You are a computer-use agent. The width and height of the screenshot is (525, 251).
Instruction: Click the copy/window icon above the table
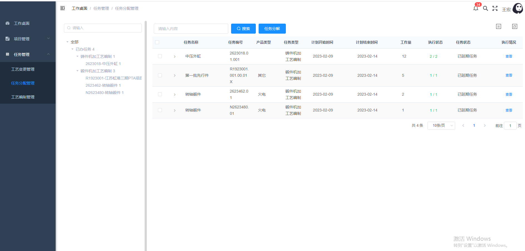coord(515,26)
